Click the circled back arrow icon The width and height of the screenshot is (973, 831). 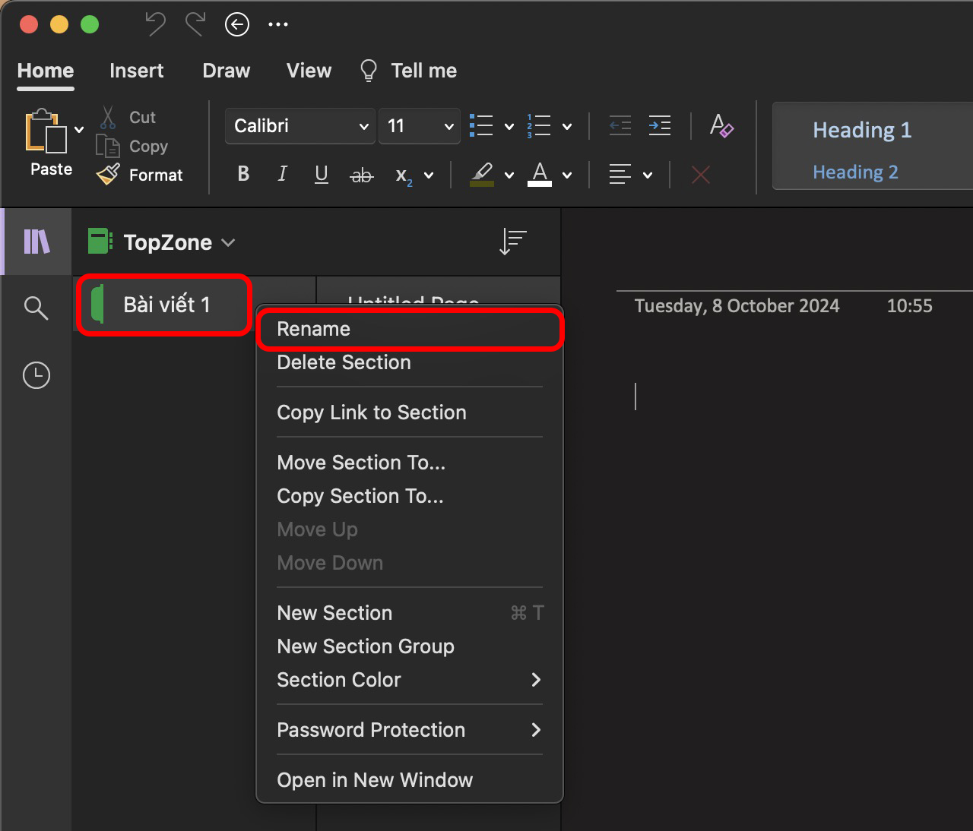(237, 25)
